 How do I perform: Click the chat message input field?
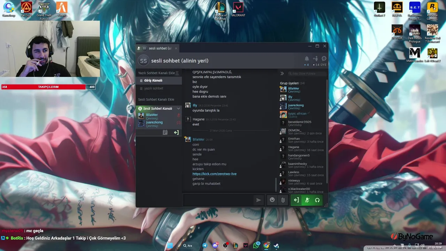(x=219, y=200)
